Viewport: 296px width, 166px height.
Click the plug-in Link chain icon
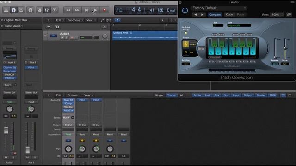pyautogui.click(x=289, y=14)
